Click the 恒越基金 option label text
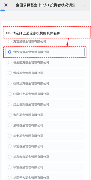The height and width of the screenshot is (180, 91). coord(28,73)
